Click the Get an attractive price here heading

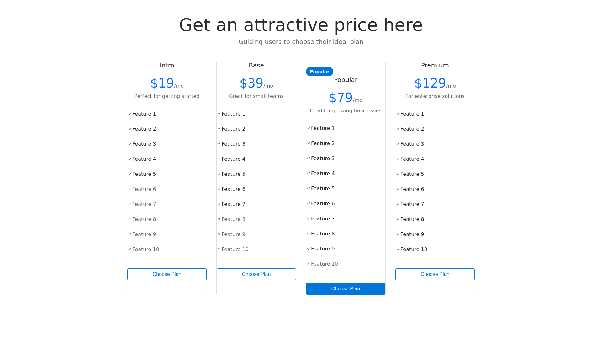click(x=301, y=25)
